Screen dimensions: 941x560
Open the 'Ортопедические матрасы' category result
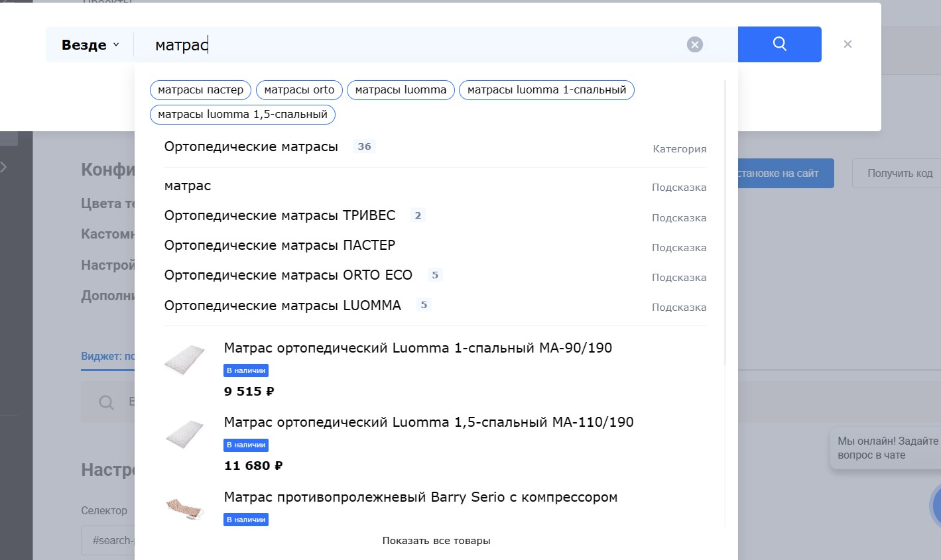click(x=251, y=147)
